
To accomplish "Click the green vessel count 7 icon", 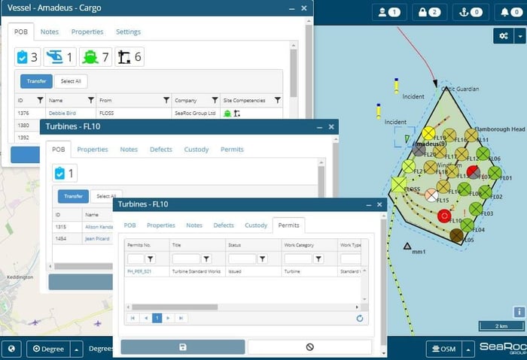I will [96, 57].
